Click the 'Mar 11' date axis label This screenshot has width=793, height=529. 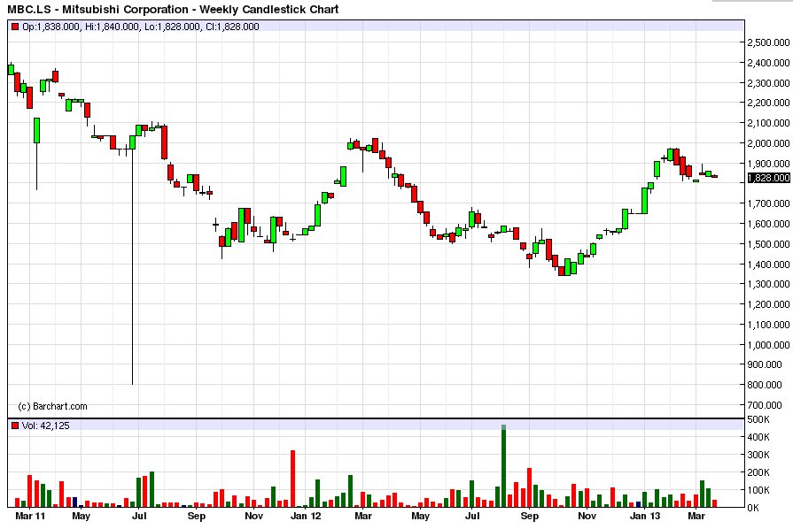coord(30,516)
